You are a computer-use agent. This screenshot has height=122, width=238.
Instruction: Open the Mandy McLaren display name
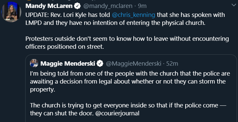click(x=49, y=6)
